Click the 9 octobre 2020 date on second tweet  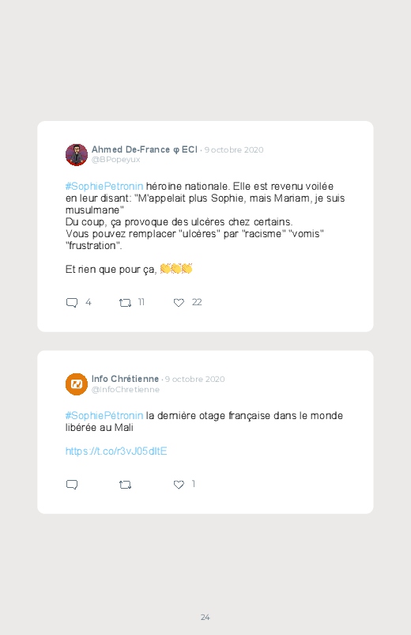(194, 379)
